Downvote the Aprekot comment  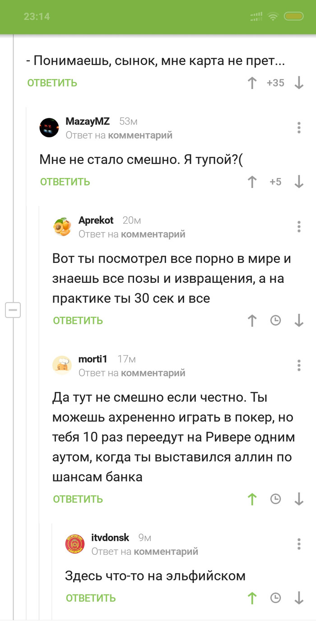pos(298,321)
